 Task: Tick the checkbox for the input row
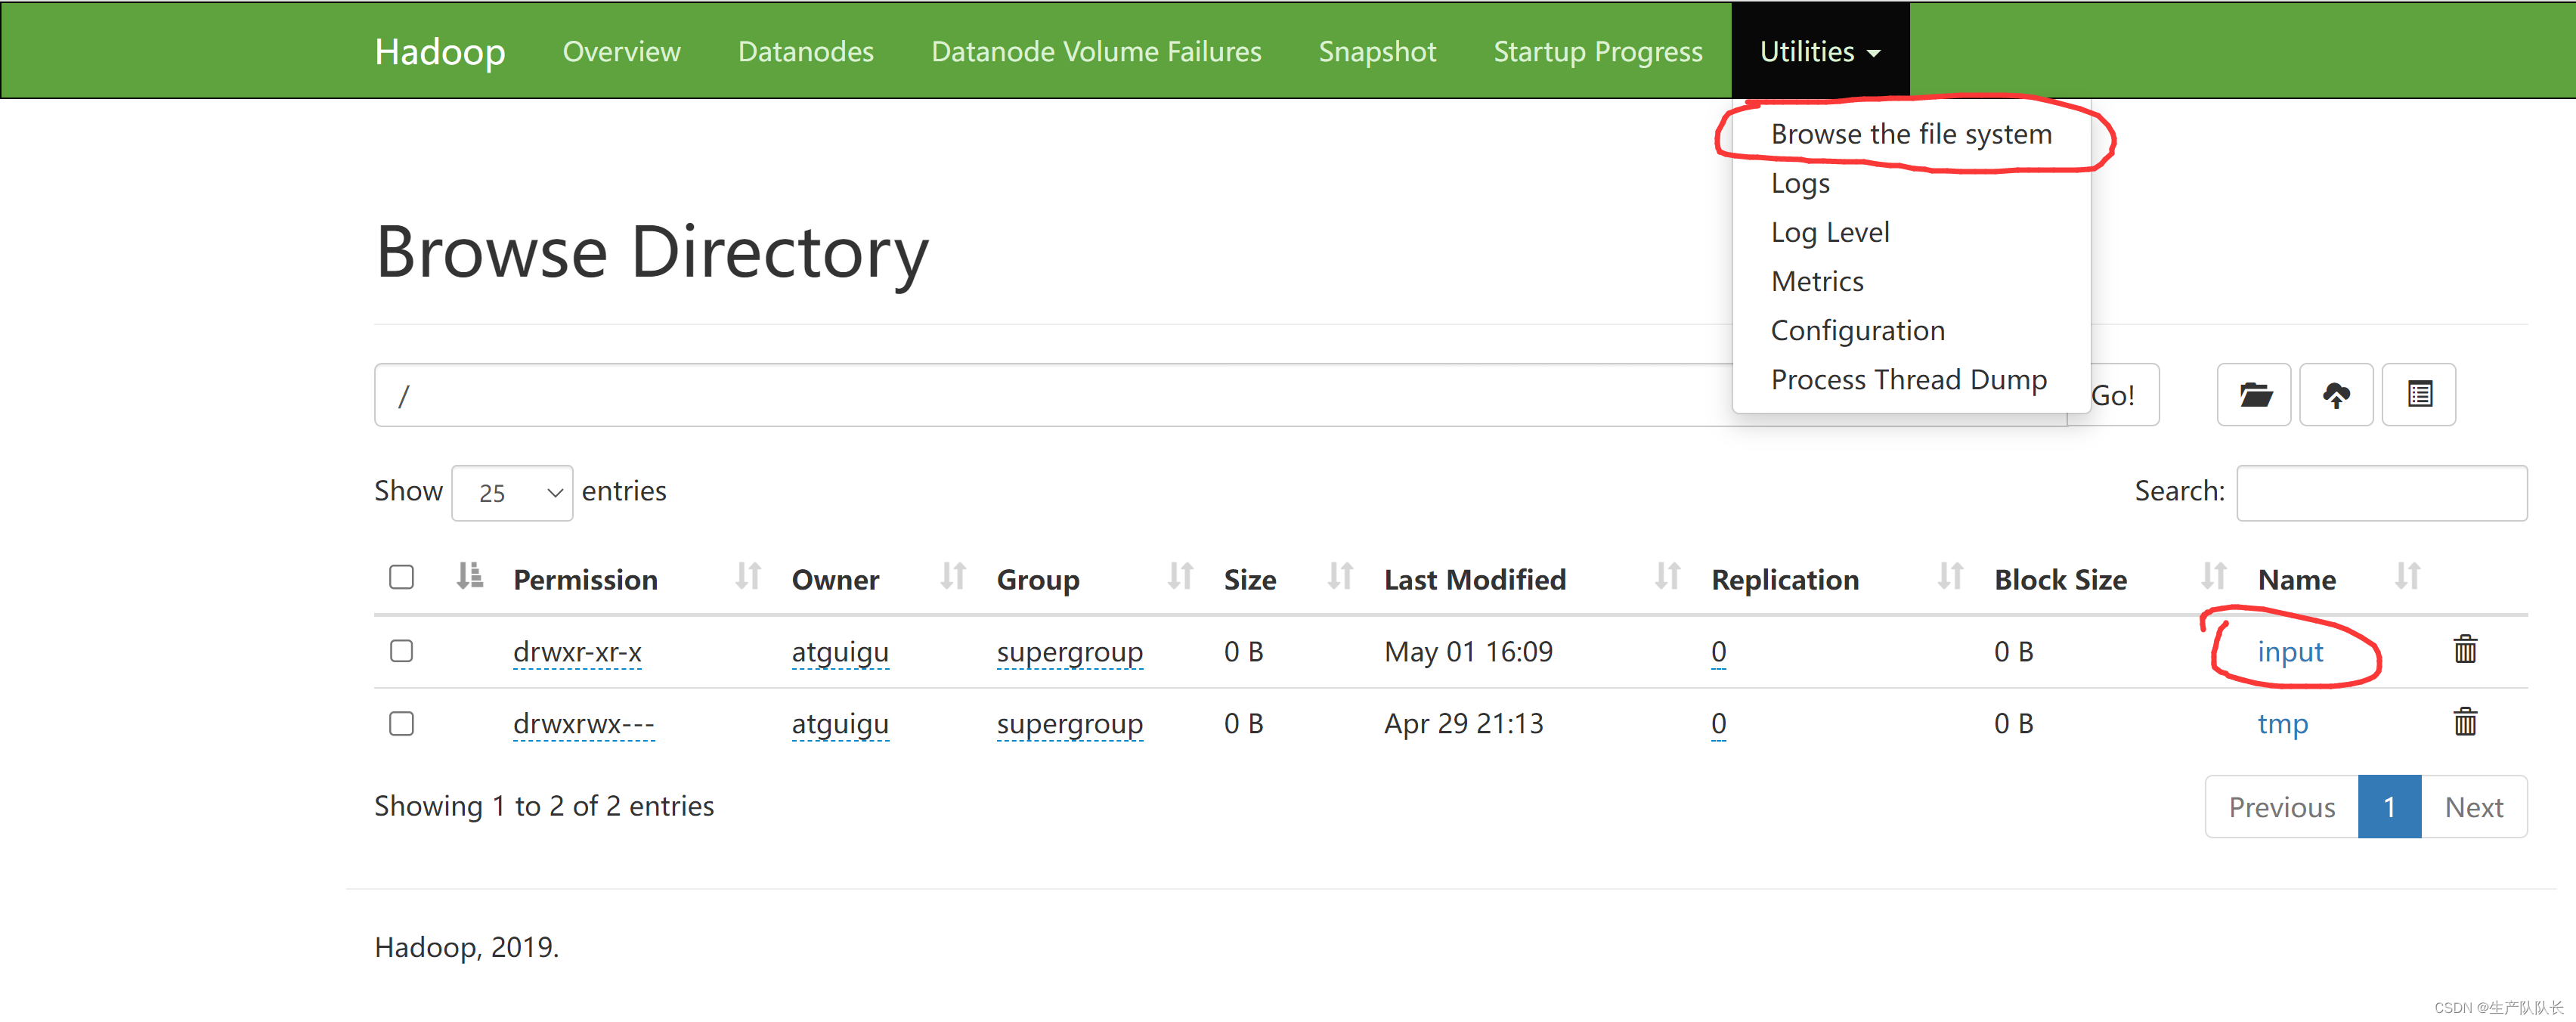[401, 651]
